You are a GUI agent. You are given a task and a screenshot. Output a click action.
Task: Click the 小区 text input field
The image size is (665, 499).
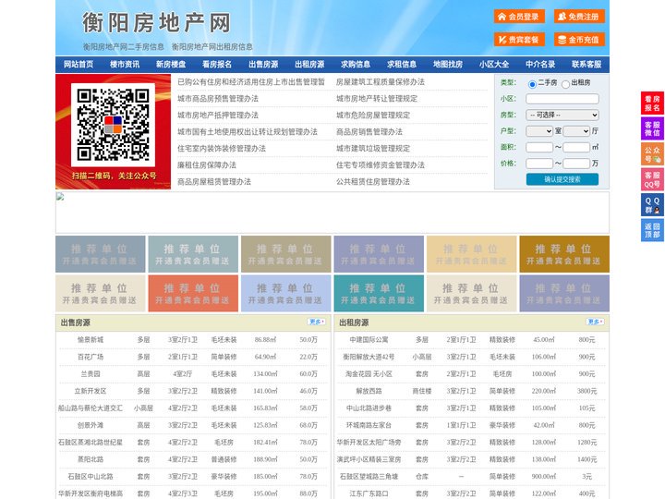click(562, 99)
